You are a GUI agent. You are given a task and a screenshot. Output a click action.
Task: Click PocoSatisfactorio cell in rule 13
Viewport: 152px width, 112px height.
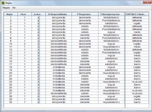(x=111, y=52)
